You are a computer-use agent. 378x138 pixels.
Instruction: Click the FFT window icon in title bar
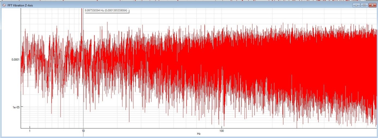coord(4,5)
